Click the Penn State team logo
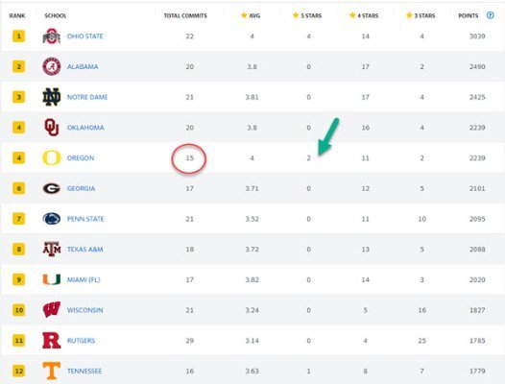505x384 pixels. point(52,219)
